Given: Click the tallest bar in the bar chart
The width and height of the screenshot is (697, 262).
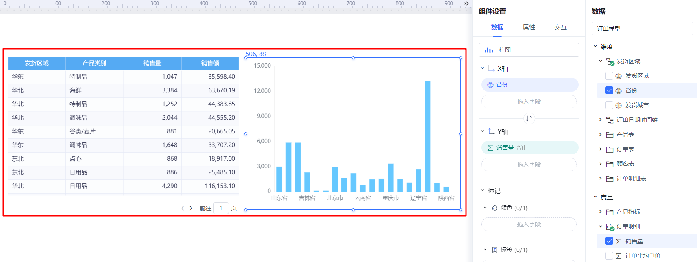Looking at the screenshot, I should tap(428, 136).
